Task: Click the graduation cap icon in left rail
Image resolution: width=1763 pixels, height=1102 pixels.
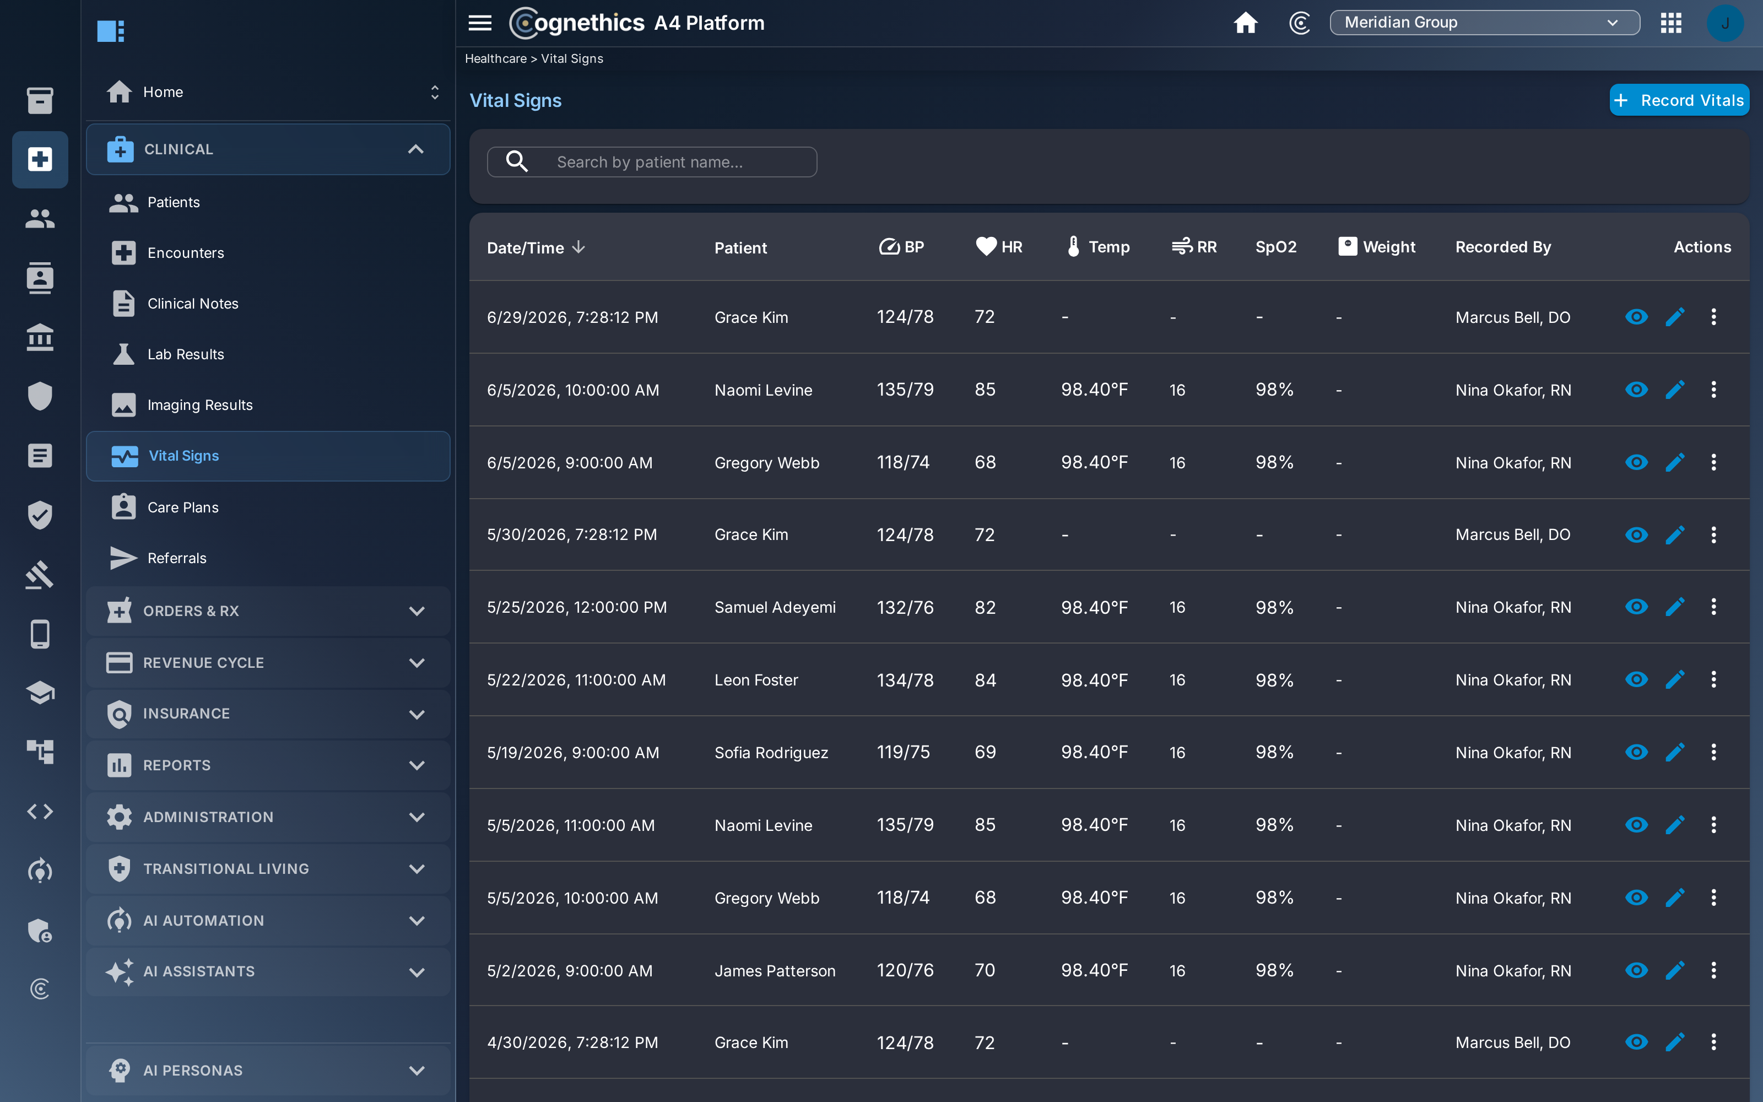Action: (x=39, y=693)
